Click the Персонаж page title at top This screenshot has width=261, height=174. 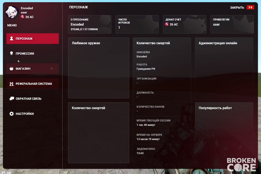tap(78, 7)
